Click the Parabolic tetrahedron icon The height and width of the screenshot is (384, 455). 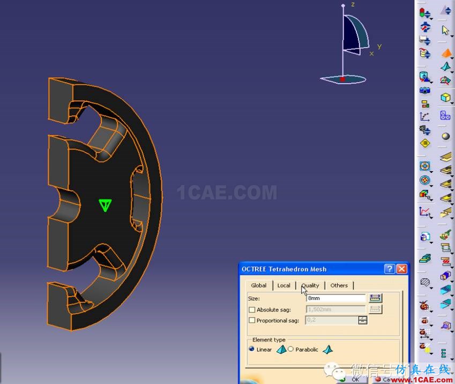328,349
